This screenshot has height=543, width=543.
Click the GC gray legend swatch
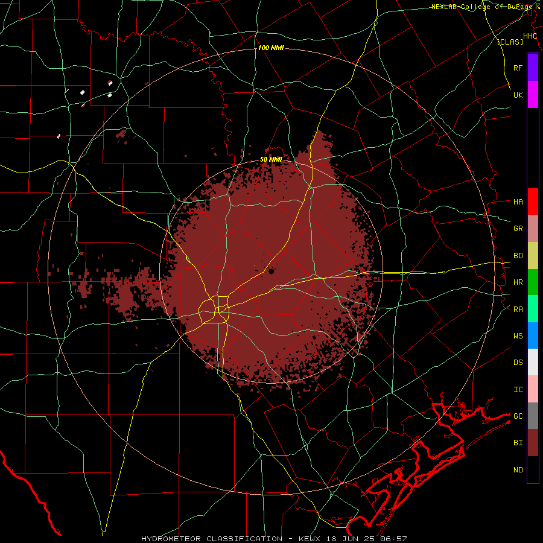click(x=533, y=416)
